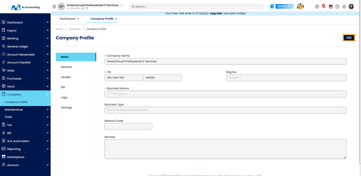
Task: Go to Home breadcrumb
Action: [59, 29]
